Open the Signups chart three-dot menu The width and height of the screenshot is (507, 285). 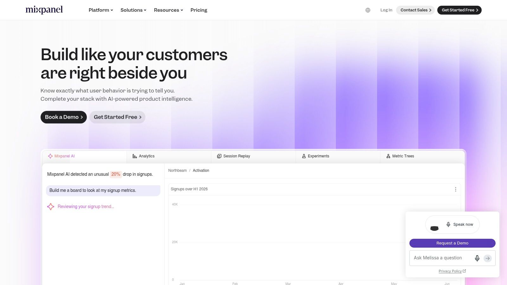click(456, 189)
